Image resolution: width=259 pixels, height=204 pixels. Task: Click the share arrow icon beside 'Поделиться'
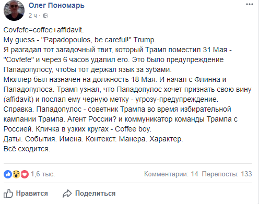point(67,194)
